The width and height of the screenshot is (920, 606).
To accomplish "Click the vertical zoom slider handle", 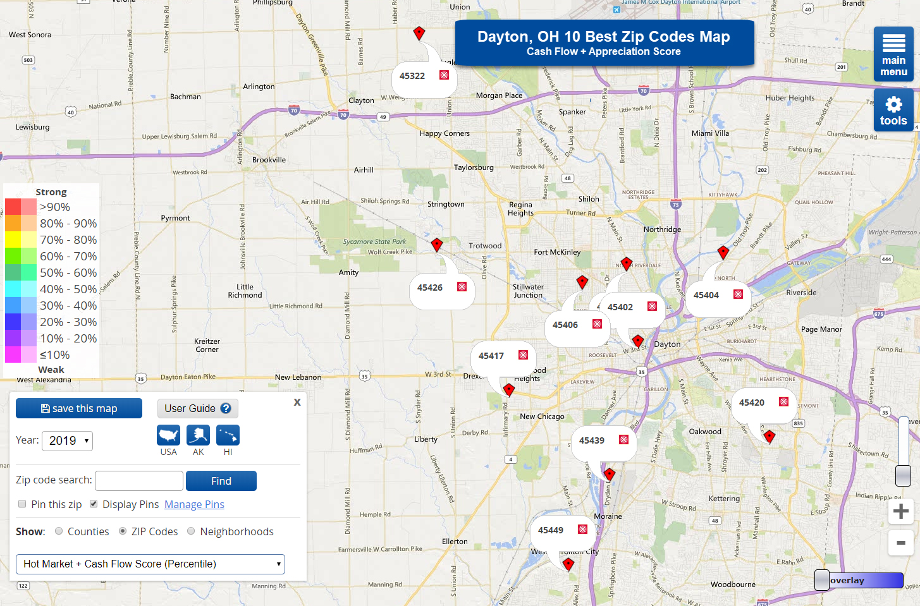I will click(x=904, y=475).
